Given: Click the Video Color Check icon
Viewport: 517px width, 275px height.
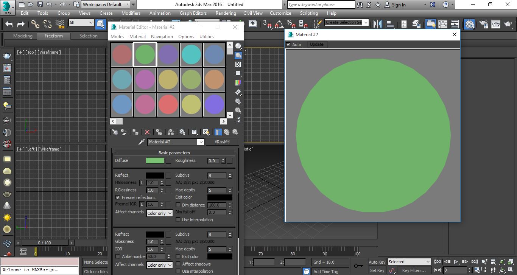Looking at the screenshot, I should pyautogui.click(x=238, y=83).
